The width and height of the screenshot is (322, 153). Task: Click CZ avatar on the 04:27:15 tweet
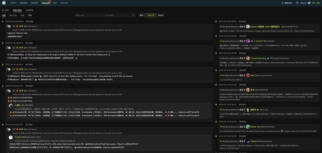click(x=9, y=129)
